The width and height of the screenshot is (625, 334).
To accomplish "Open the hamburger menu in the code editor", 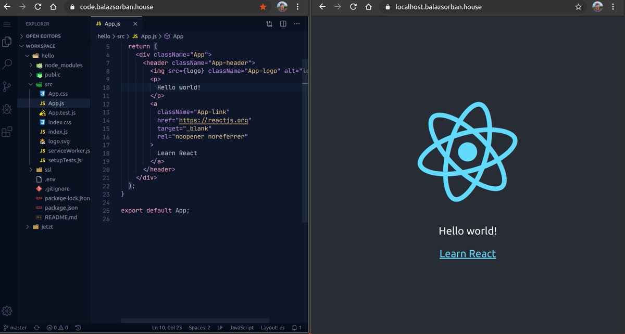I will (x=7, y=24).
